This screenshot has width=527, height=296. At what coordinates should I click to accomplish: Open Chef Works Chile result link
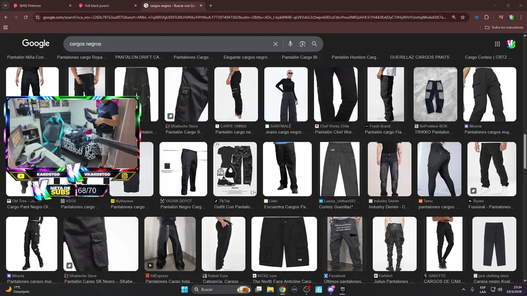click(335, 132)
